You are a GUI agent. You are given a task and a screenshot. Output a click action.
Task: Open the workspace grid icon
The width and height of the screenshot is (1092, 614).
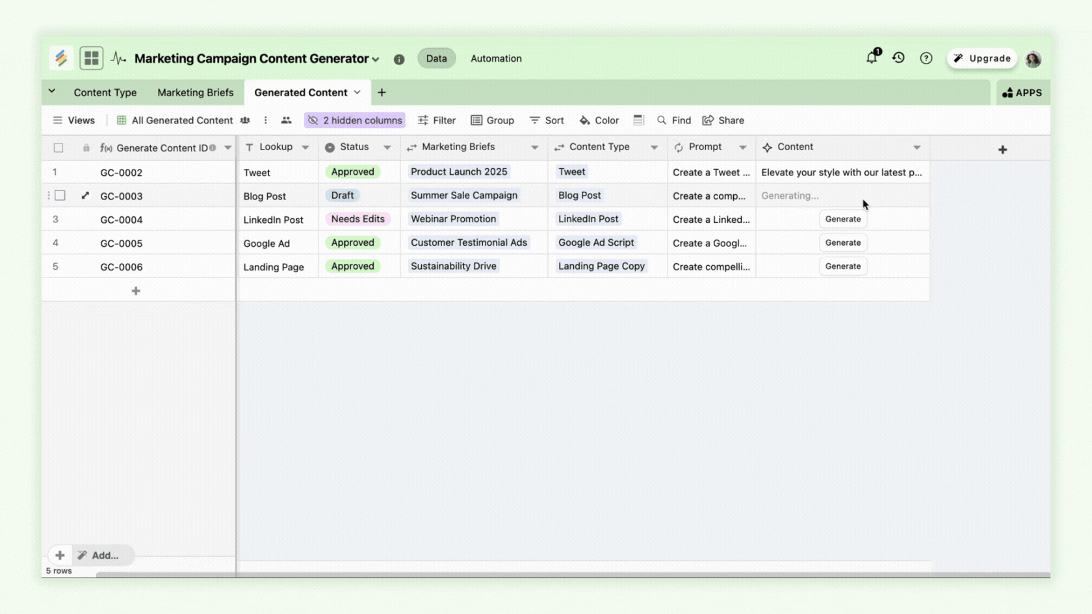[92, 58]
